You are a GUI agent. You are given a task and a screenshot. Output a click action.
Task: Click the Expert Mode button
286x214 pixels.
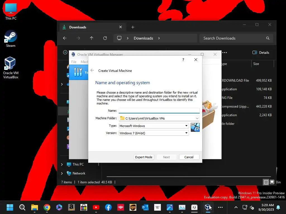pos(144,157)
